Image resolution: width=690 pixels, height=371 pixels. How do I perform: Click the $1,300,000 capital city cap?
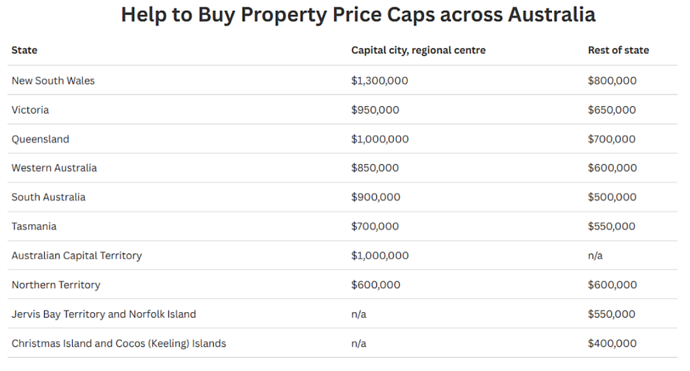tap(379, 81)
